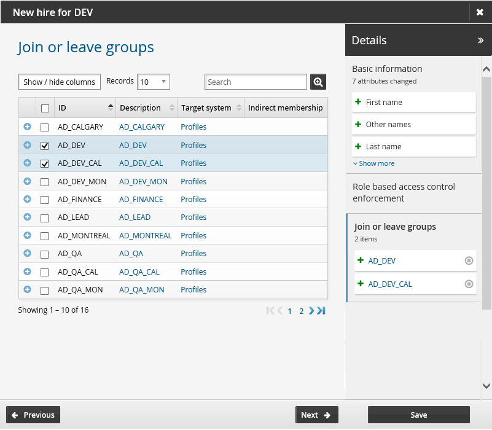Collapse the Details panel with double chevron
The width and height of the screenshot is (492, 430).
pyautogui.click(x=480, y=41)
